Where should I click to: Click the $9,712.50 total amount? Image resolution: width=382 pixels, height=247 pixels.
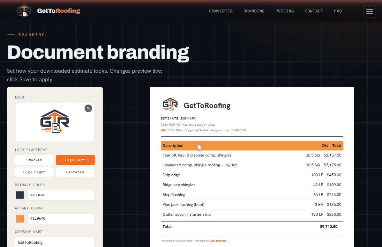(328, 227)
